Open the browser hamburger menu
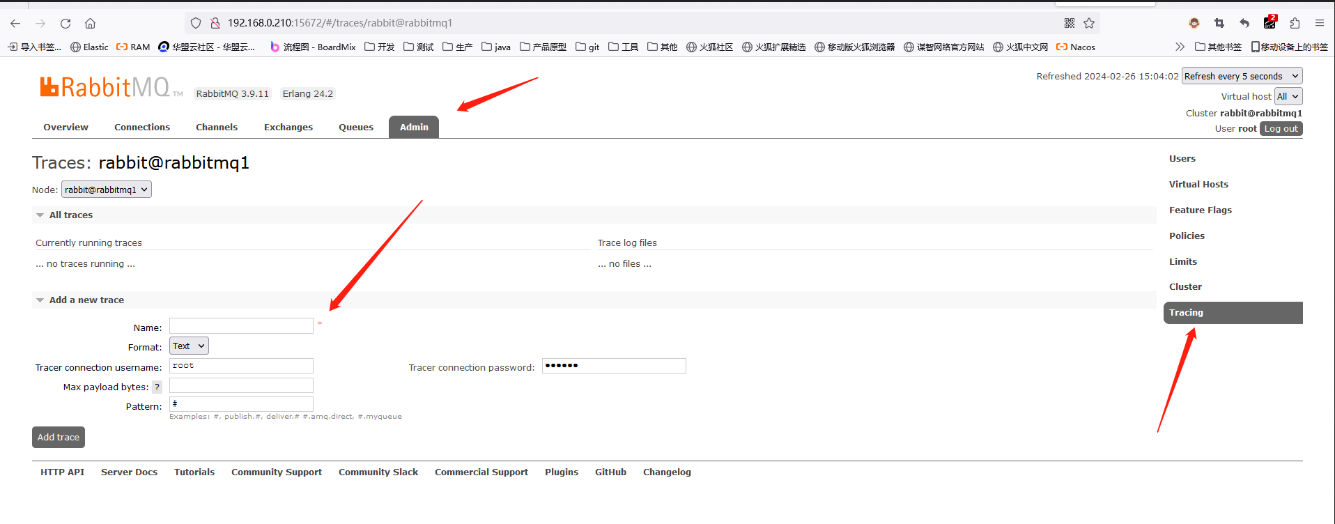The width and height of the screenshot is (1335, 524). [1320, 23]
